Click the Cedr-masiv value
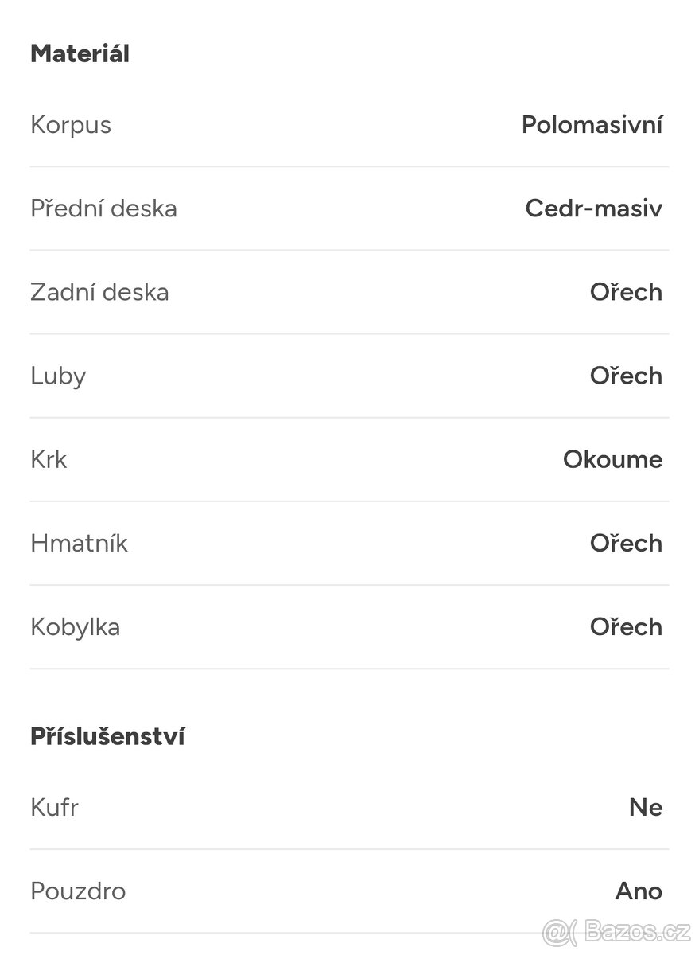699x955 pixels. (593, 209)
